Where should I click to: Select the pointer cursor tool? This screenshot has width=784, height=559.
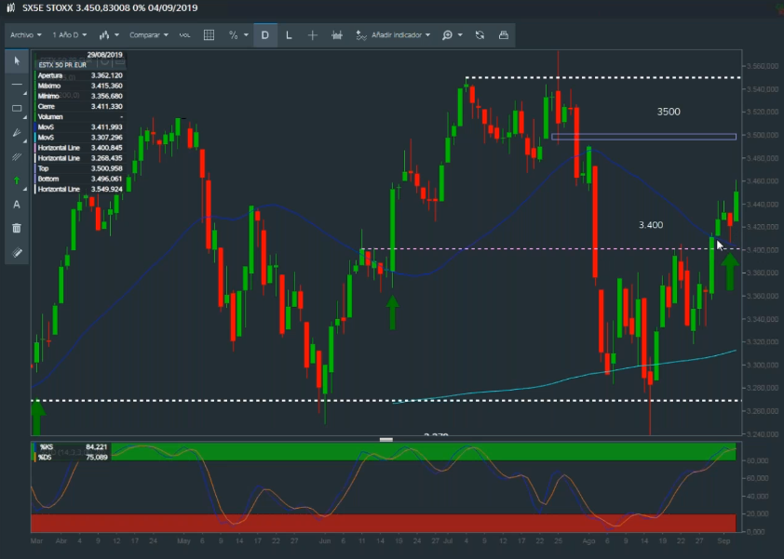click(x=17, y=61)
